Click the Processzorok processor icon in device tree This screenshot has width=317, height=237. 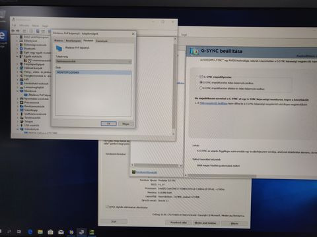coord(22,103)
